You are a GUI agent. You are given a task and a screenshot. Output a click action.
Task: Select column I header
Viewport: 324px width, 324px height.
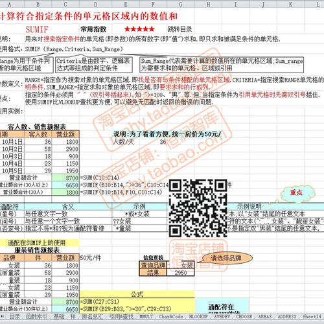[x=236, y=5]
